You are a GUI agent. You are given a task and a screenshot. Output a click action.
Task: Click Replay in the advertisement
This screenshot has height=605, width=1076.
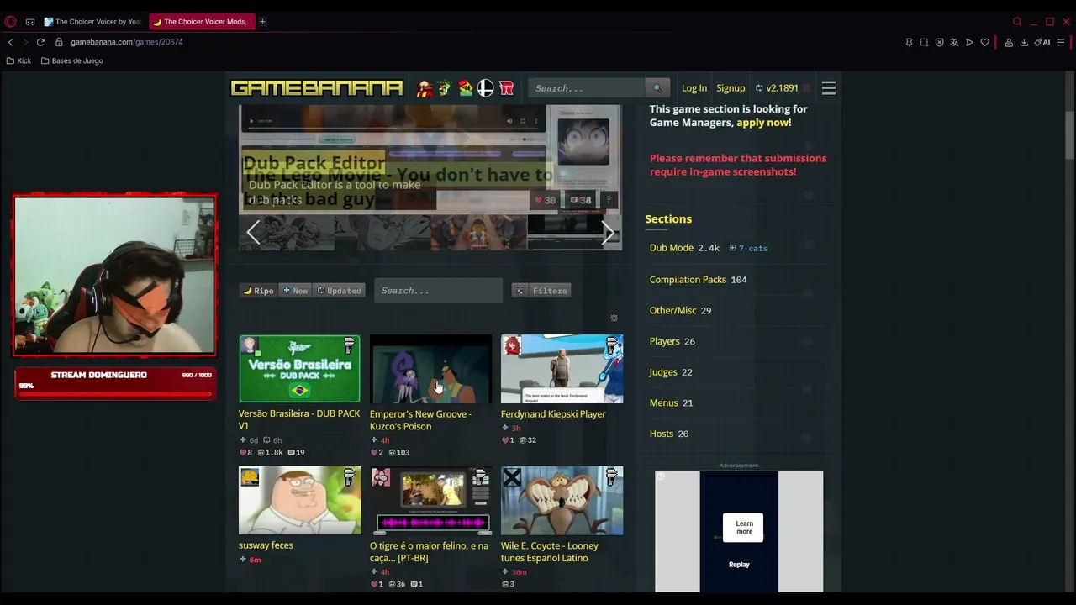739,565
